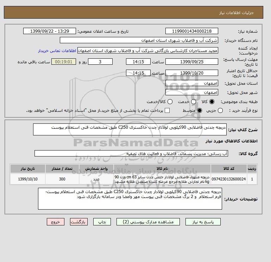Screen dimensions: 271x262
Task: Click the اطلاعات کالاهای مورد نیاز heading
Action: pyautogui.click(x=232, y=141)
